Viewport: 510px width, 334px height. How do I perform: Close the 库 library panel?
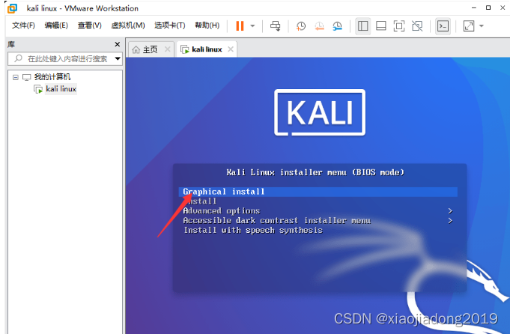pos(118,44)
